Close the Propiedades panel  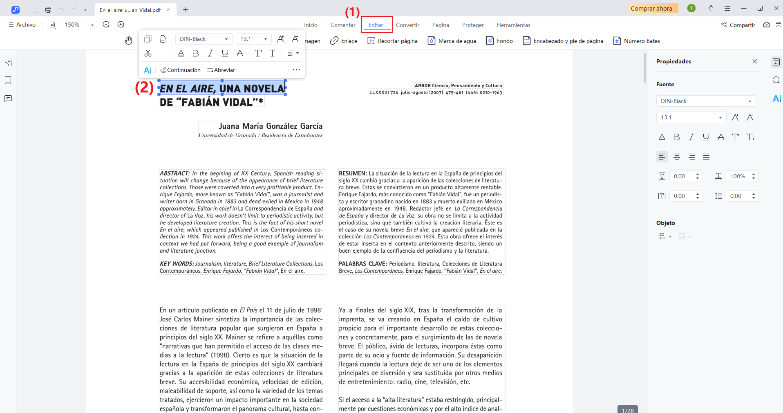click(755, 61)
